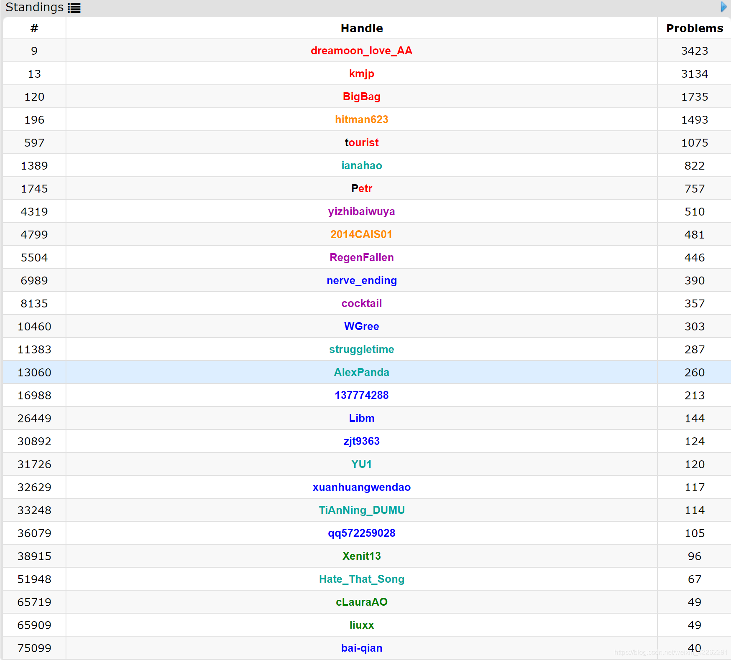Select rank number 26449
The width and height of the screenshot is (731, 660).
(34, 419)
